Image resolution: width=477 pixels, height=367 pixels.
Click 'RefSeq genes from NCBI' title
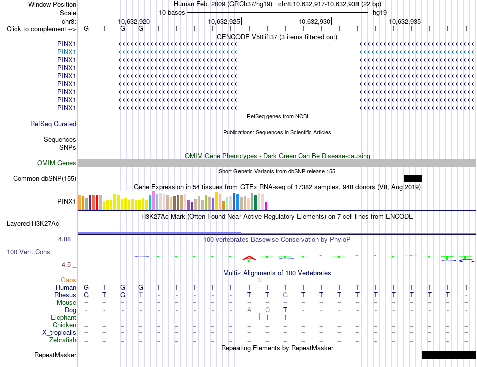pyautogui.click(x=278, y=116)
